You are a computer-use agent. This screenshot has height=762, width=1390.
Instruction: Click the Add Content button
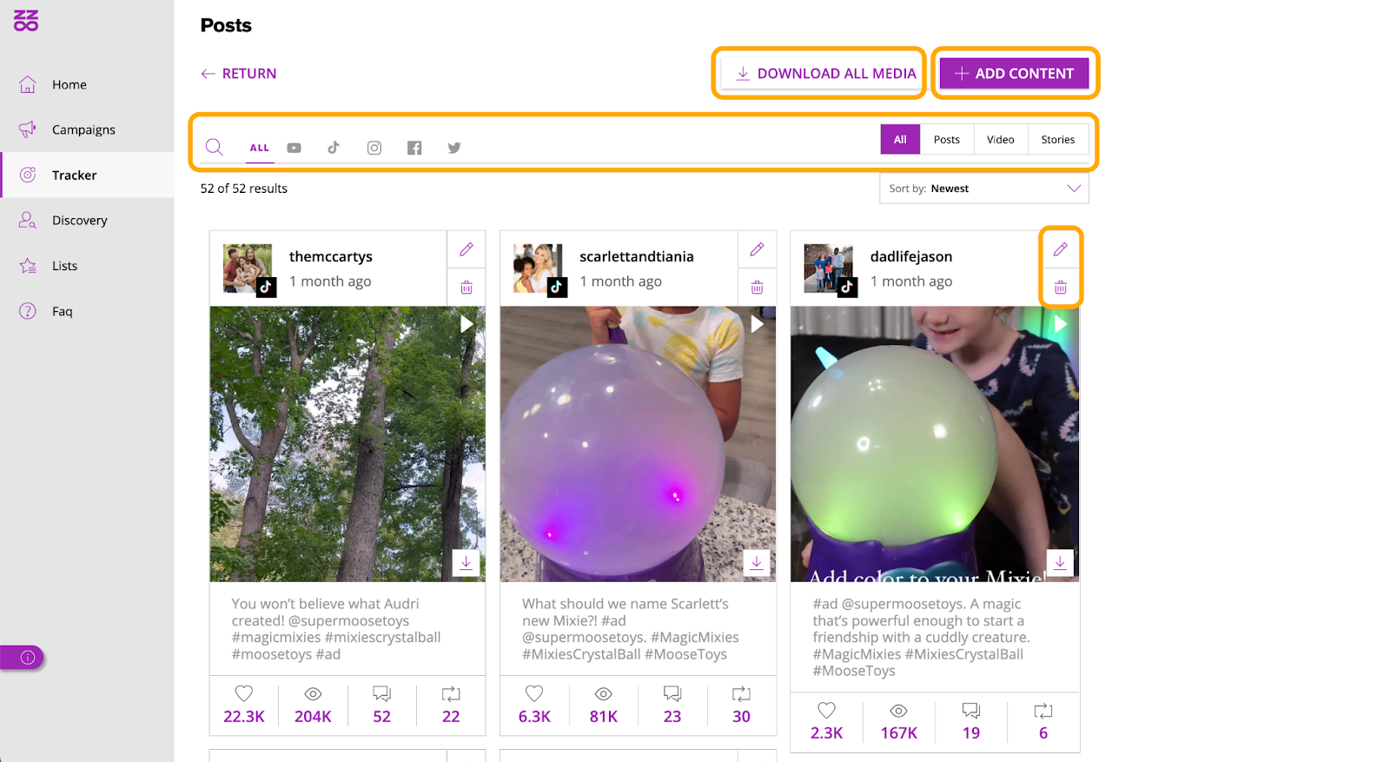coord(1014,74)
